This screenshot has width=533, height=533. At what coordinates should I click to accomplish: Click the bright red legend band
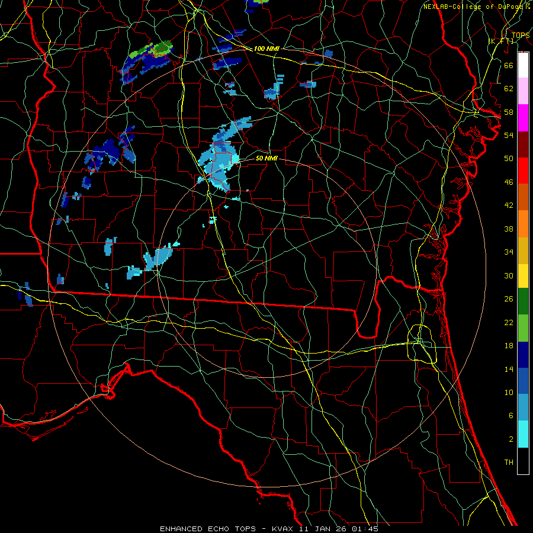coord(523,171)
